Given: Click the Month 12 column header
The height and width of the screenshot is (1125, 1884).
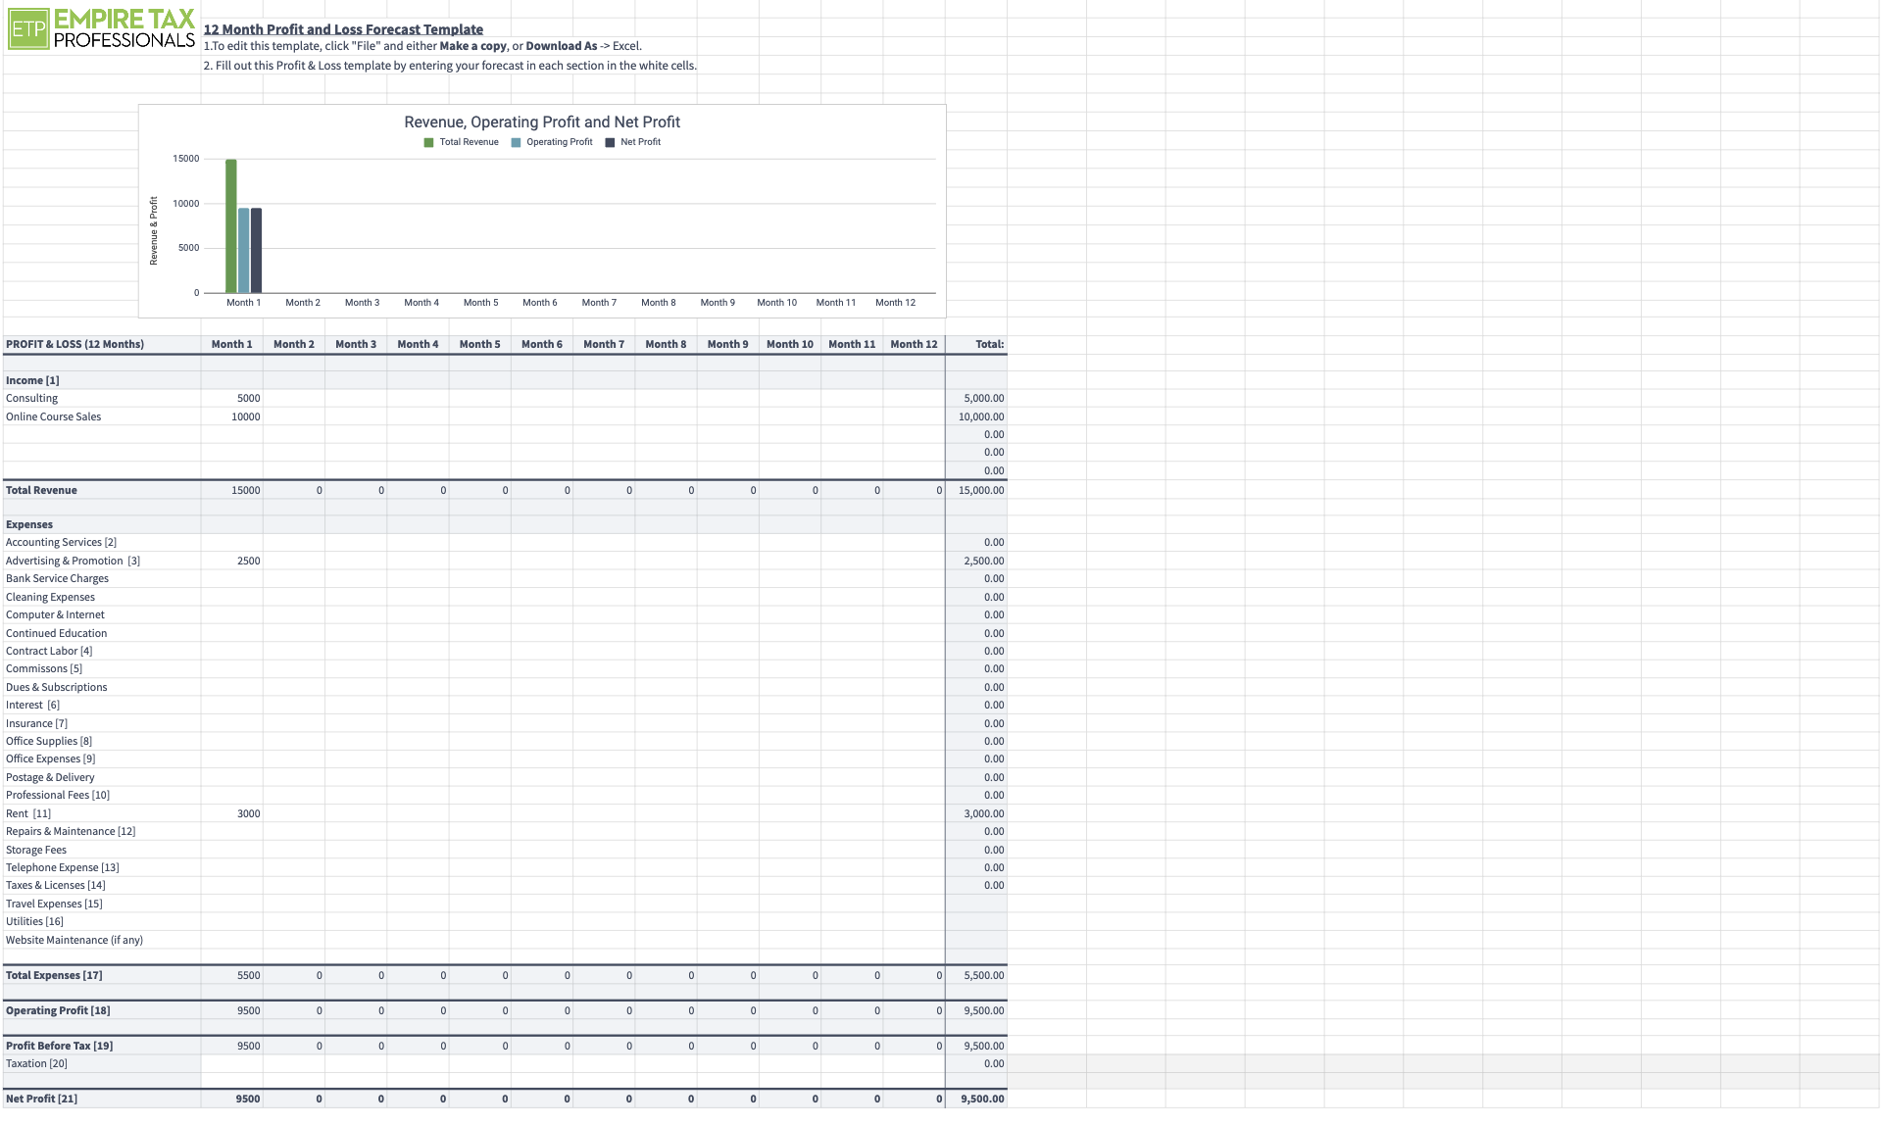Looking at the screenshot, I should point(913,344).
